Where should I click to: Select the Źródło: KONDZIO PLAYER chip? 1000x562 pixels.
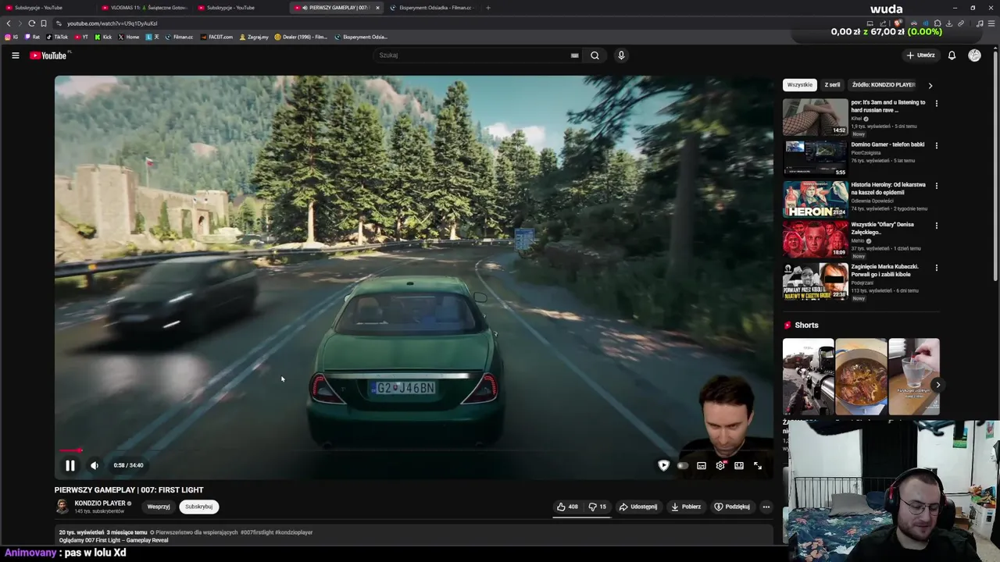coord(884,85)
